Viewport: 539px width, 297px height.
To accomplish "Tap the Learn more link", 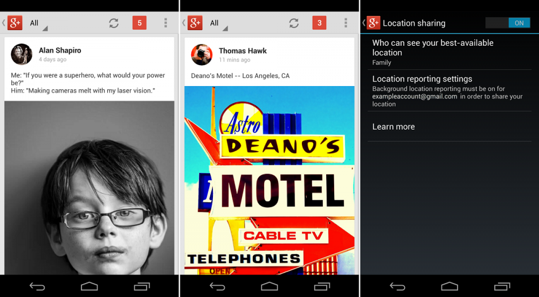I will pyautogui.click(x=393, y=127).
